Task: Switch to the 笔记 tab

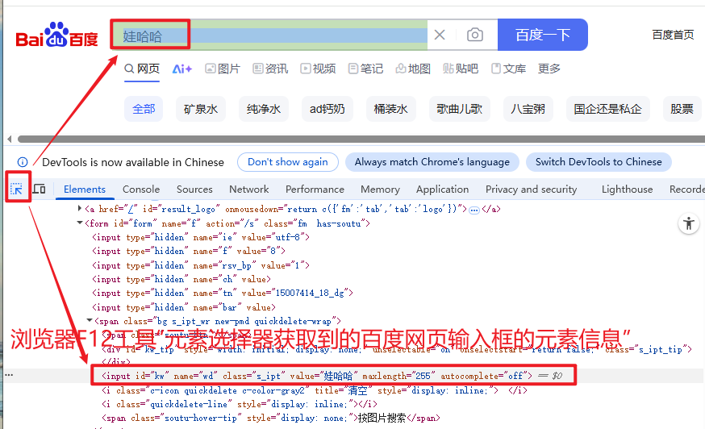Action: tap(365, 69)
